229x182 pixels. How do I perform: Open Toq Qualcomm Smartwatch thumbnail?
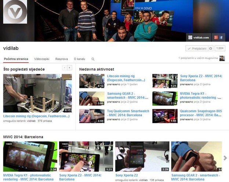click(92, 116)
